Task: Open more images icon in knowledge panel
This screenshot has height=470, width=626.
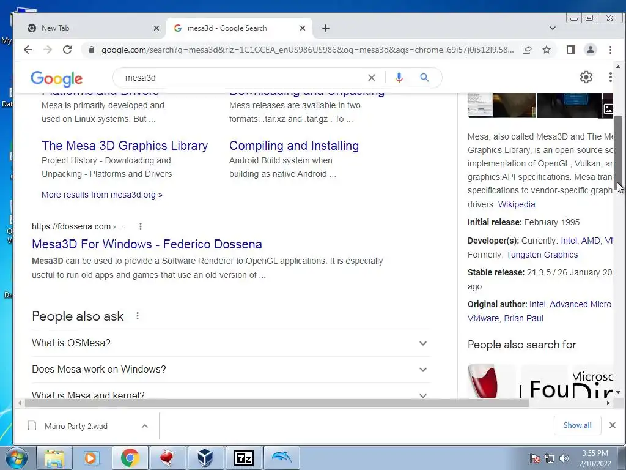Action: (608, 109)
